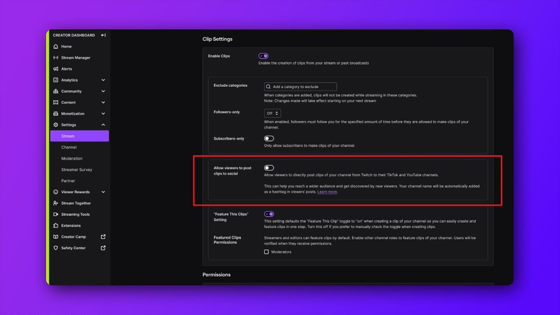This screenshot has height=315, width=560.
Task: Click the Learn more link
Action: [327, 192]
